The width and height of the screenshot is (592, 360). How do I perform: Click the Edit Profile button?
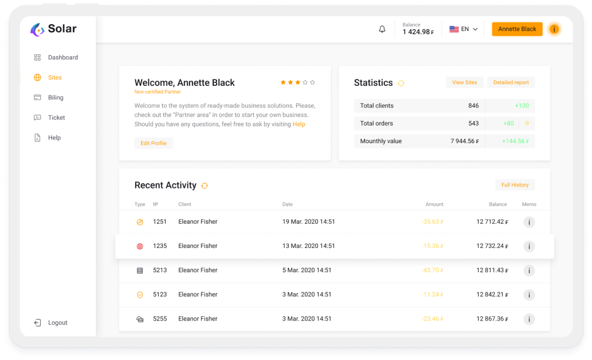point(154,143)
